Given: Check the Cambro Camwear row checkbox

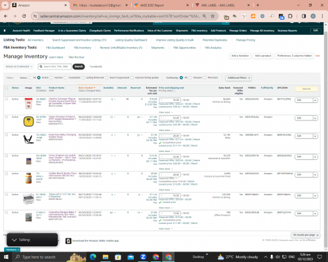Looking at the screenshot, I should (7, 99).
